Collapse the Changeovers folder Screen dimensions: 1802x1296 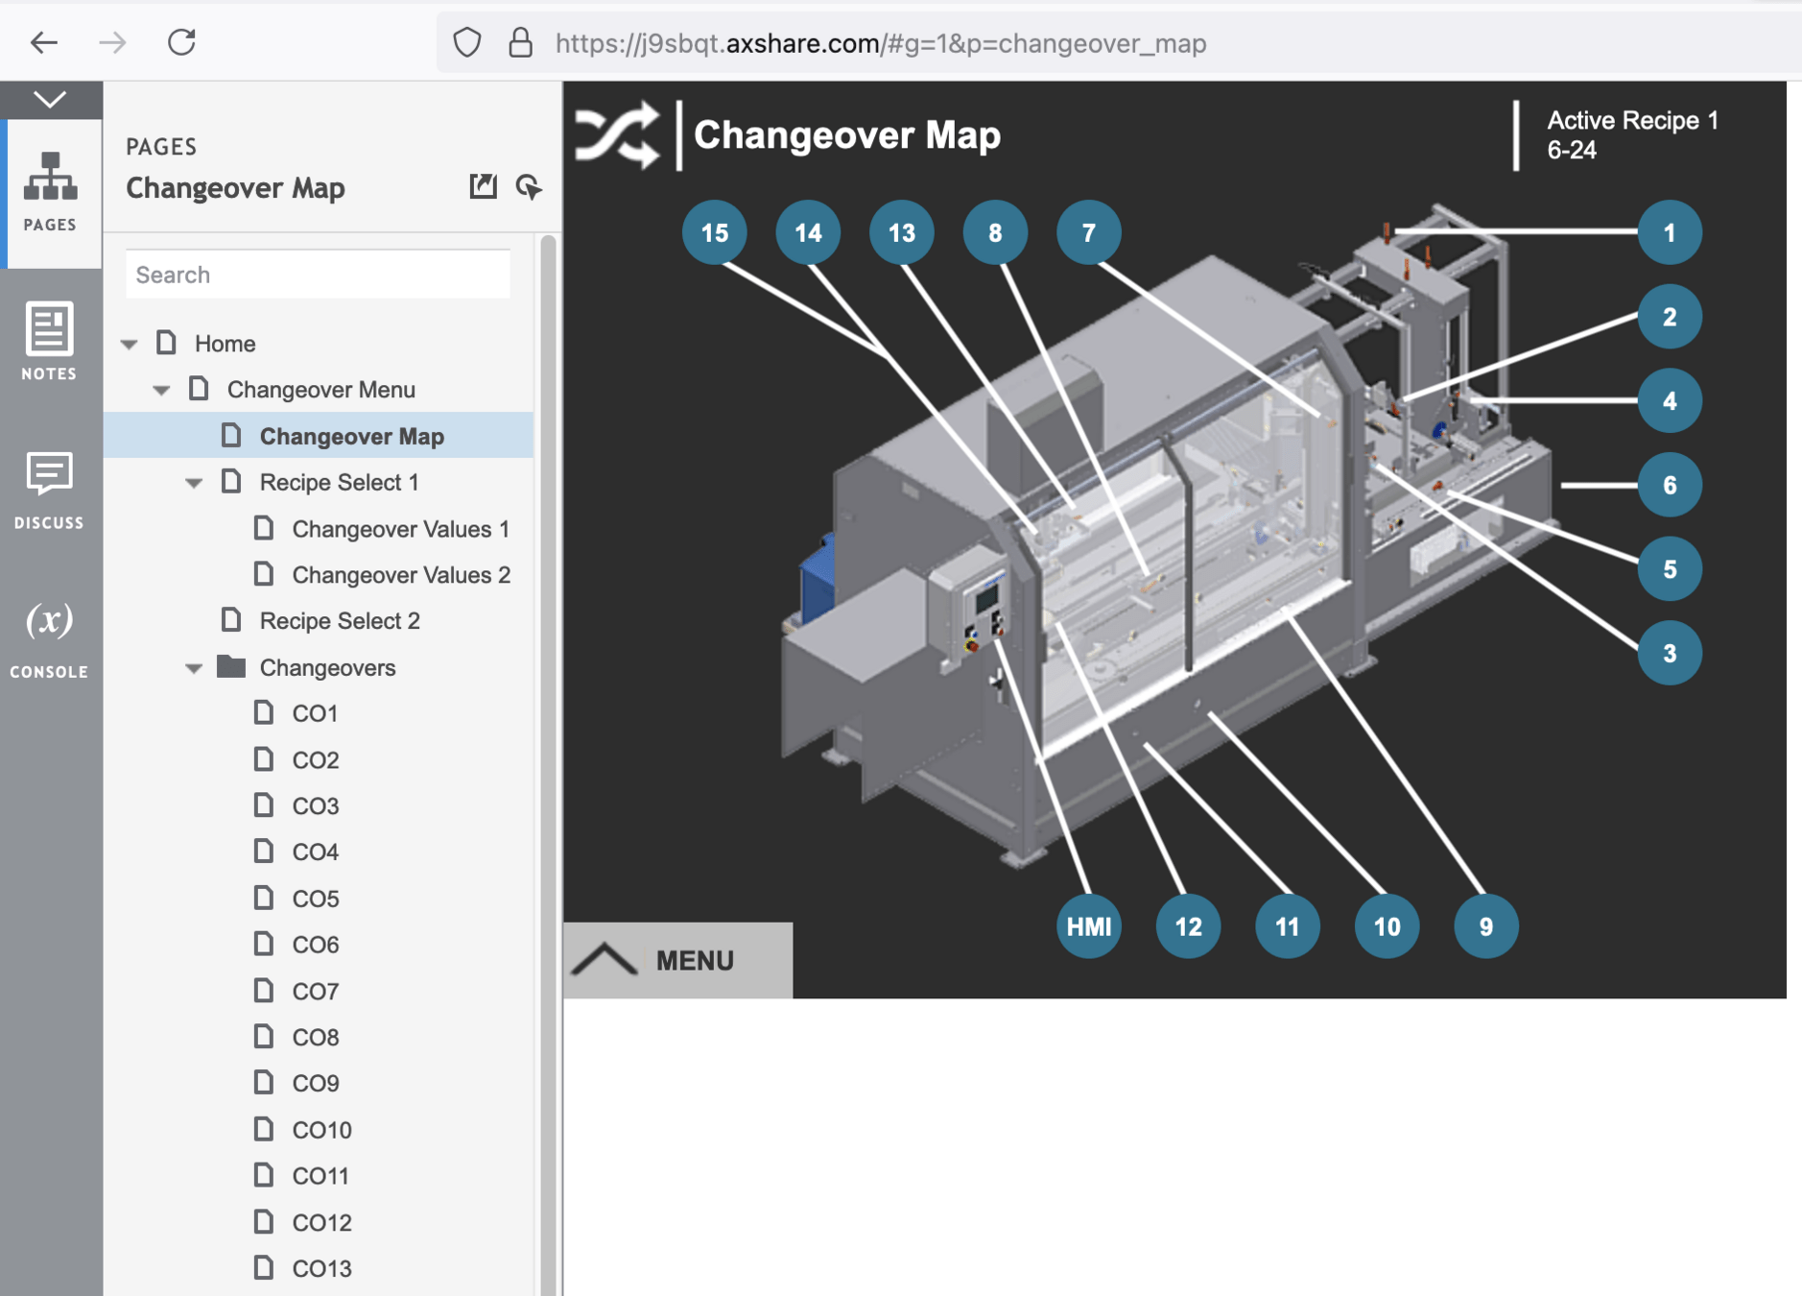click(194, 668)
